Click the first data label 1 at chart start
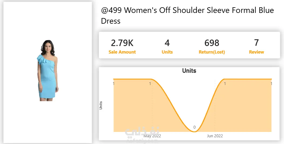Image resolution: width=284 pixels, height=144 pixels. (x=114, y=84)
